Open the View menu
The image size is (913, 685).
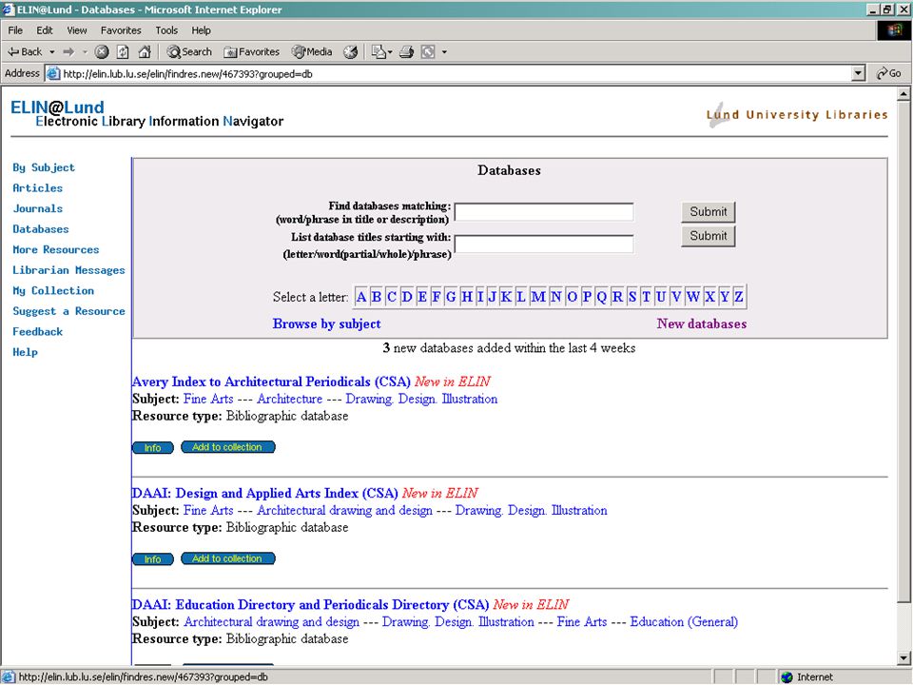click(76, 30)
